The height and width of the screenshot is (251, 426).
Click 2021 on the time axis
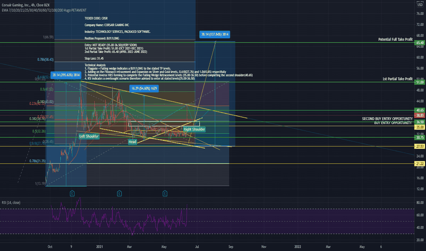point(100,246)
